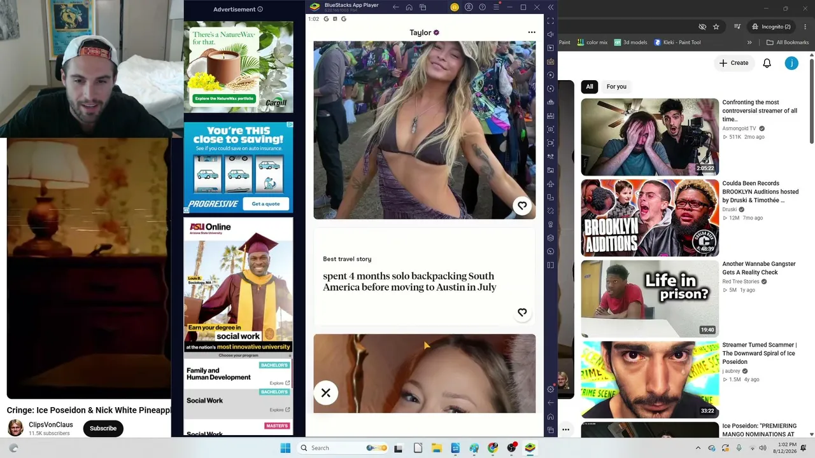This screenshot has height=458, width=815.
Task: Click the back arrow in BlueStacks sidebar bottom
Action: [551, 403]
